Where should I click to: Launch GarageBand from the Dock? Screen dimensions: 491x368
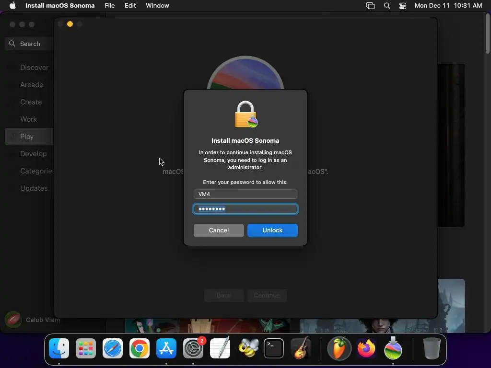(301, 348)
